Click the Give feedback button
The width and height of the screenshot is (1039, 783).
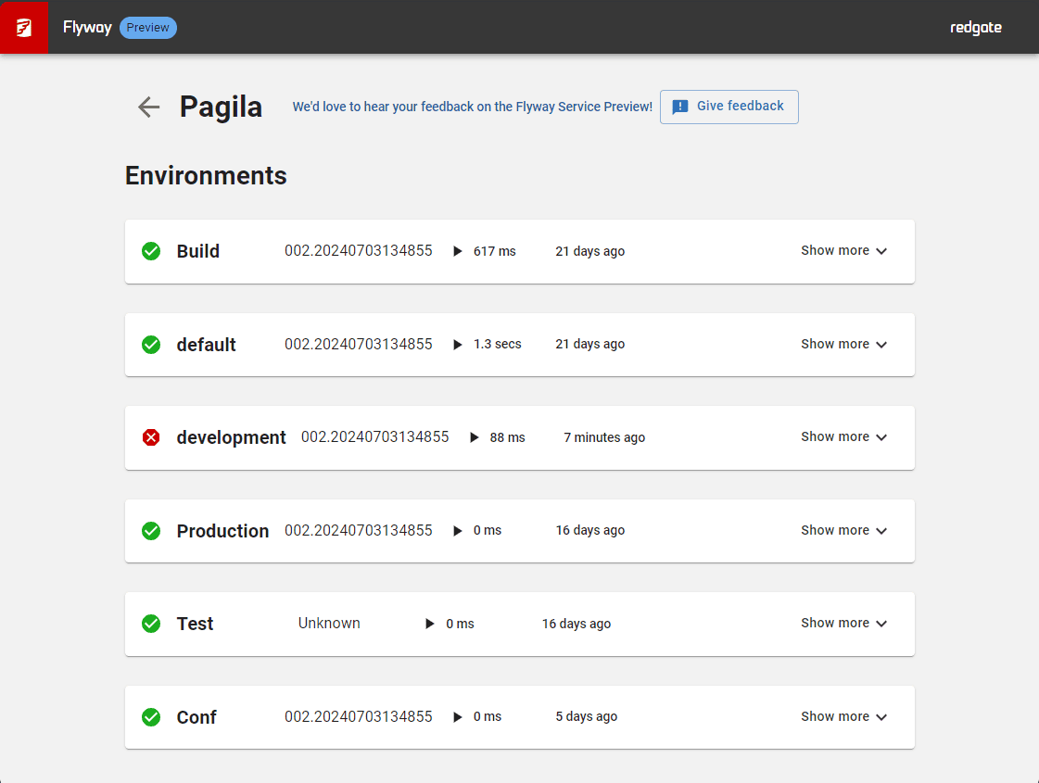[729, 107]
